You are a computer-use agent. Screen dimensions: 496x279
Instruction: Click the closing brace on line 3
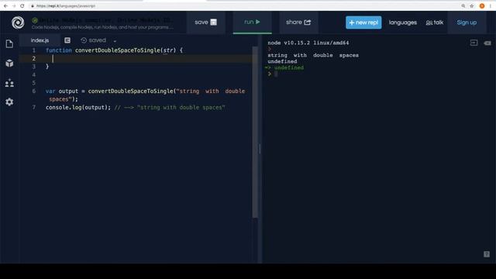47,67
